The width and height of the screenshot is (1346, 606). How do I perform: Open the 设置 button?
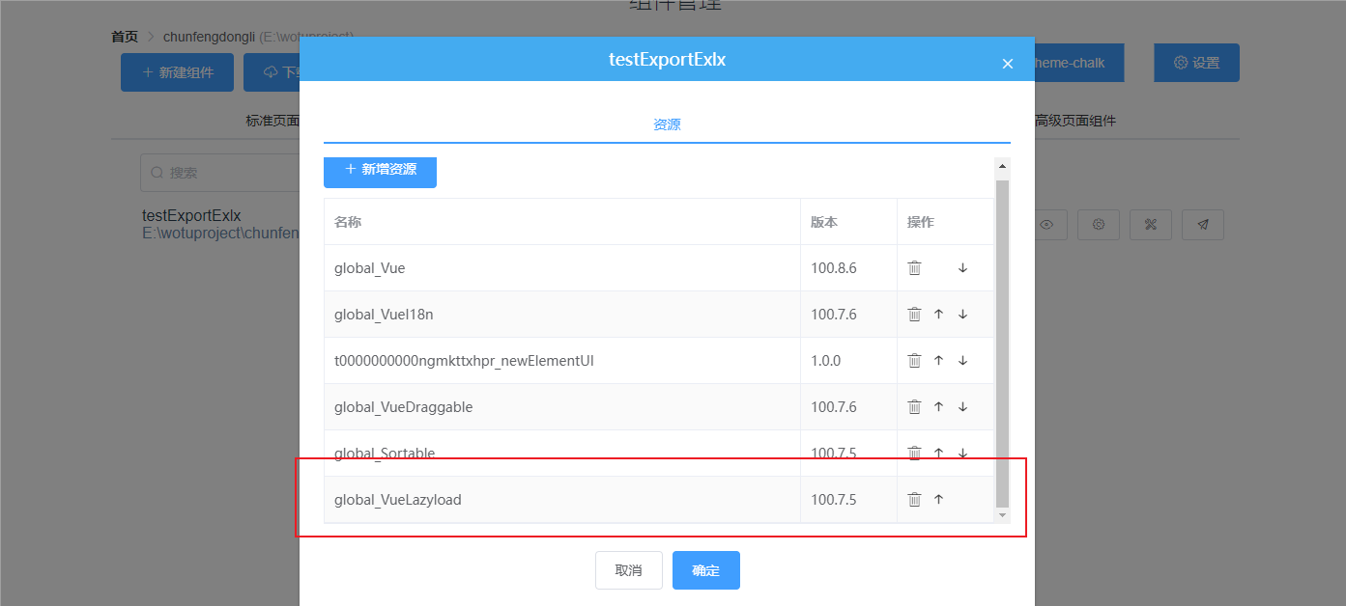pos(1196,63)
